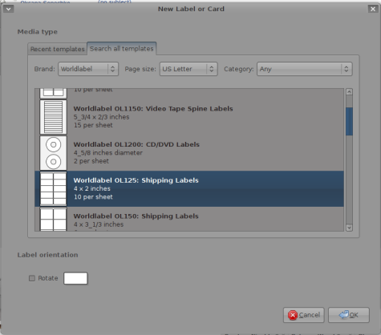Screen dimensions: 381x335
Task: Cancel the New Label dialog
Action: click(x=304, y=315)
